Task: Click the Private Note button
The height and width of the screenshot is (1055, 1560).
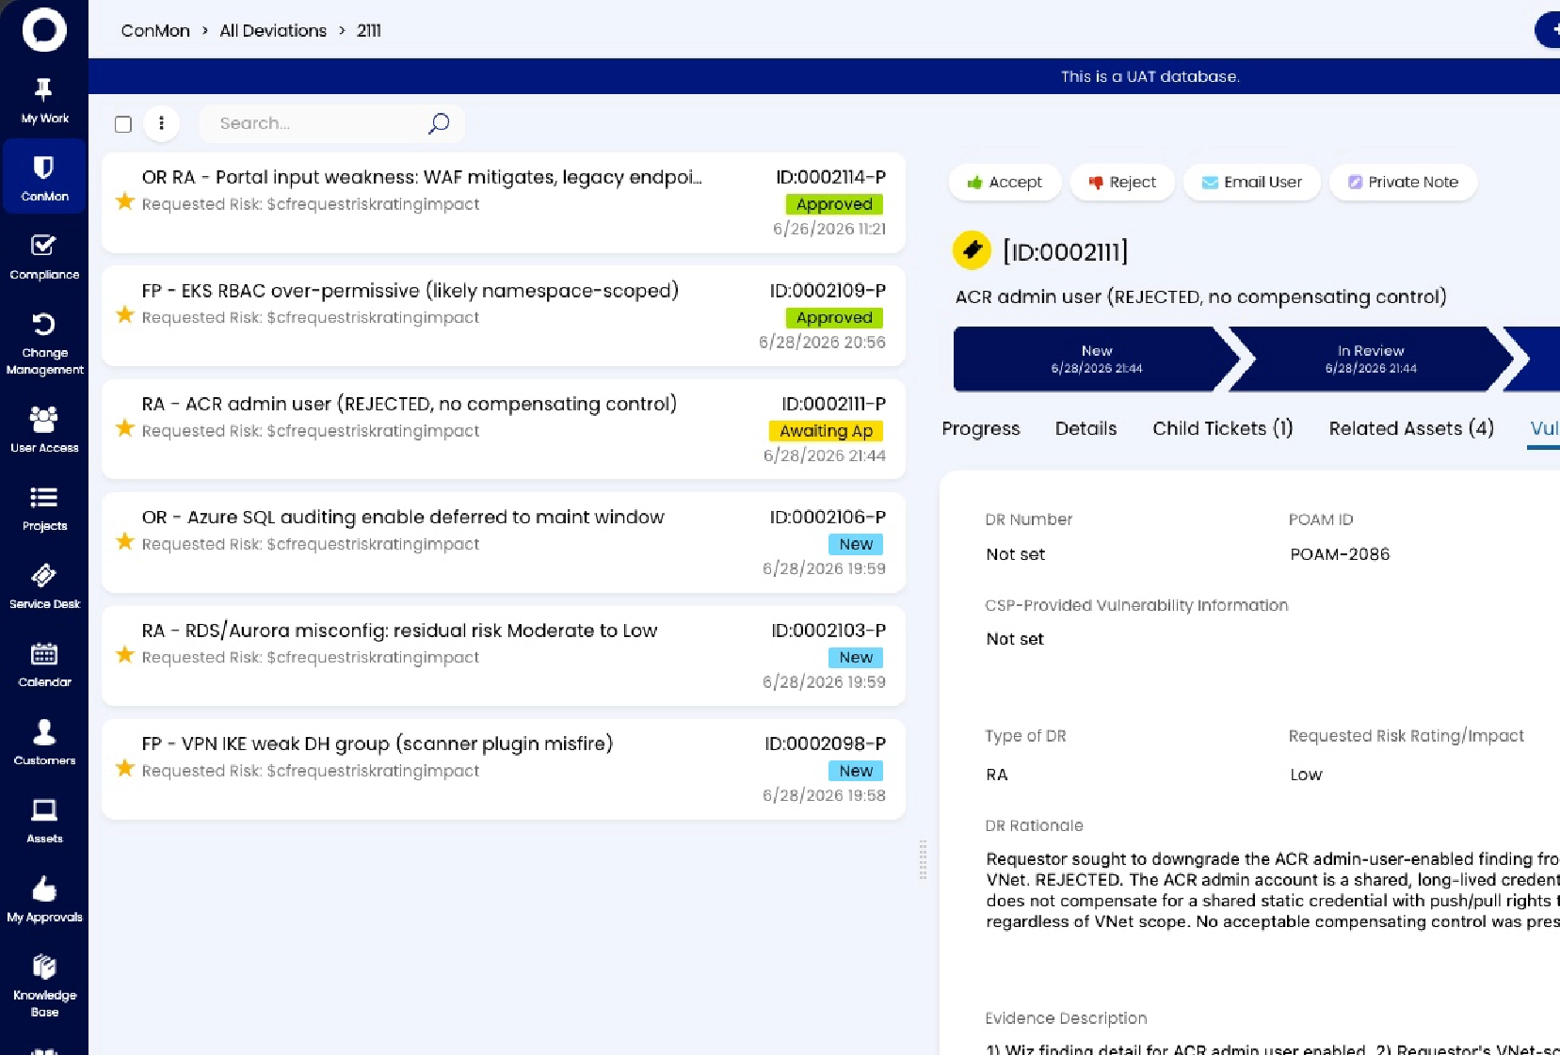Action: pyautogui.click(x=1403, y=182)
